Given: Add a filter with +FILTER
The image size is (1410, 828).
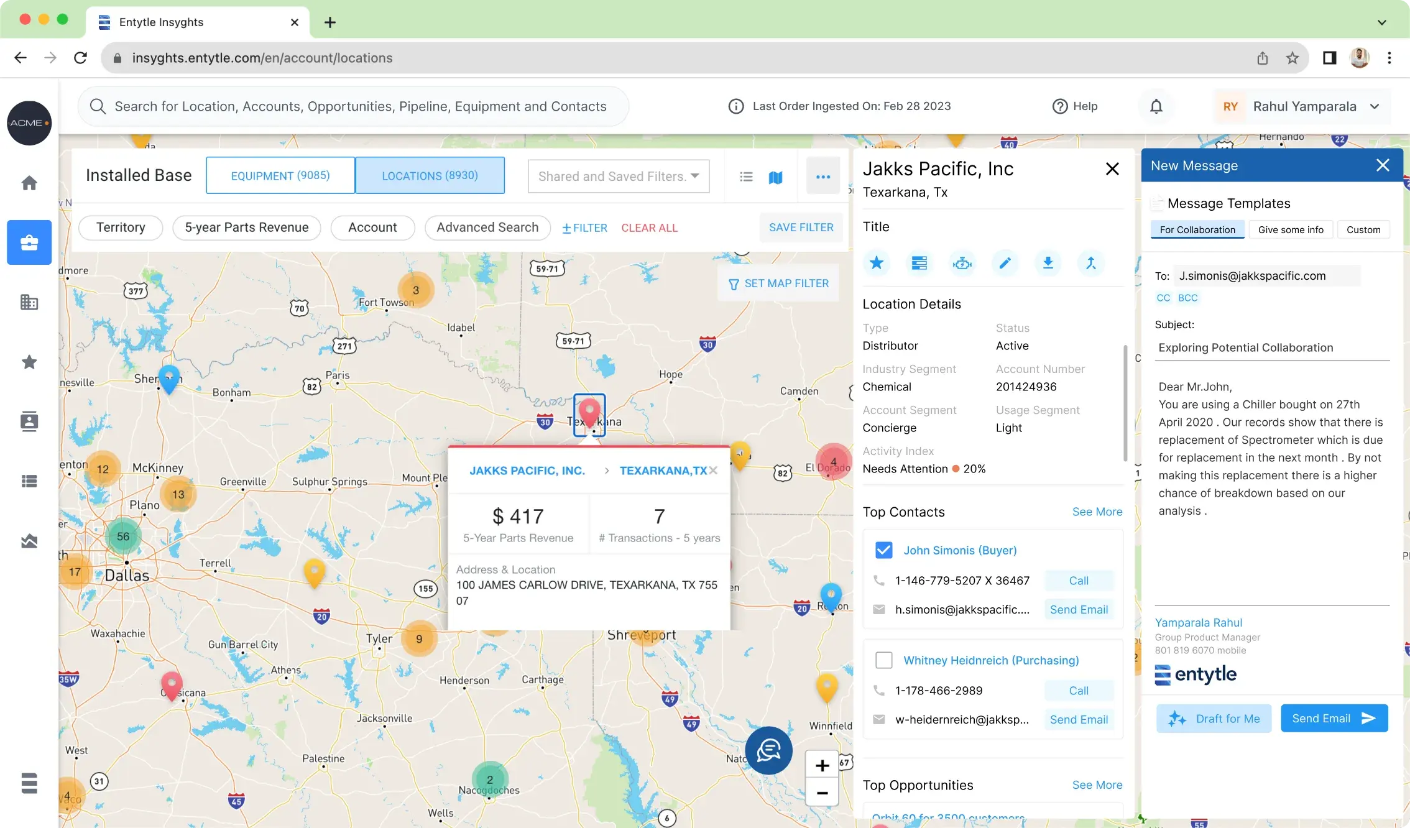Looking at the screenshot, I should click(584, 228).
